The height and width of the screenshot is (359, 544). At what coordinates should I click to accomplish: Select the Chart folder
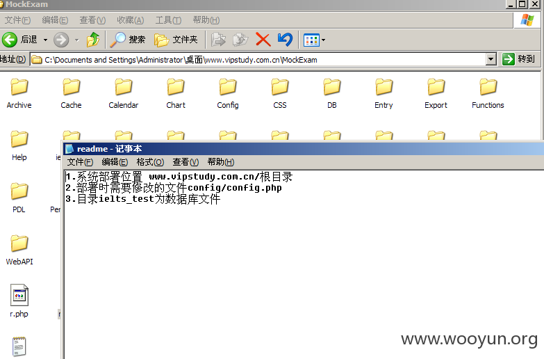click(x=176, y=93)
